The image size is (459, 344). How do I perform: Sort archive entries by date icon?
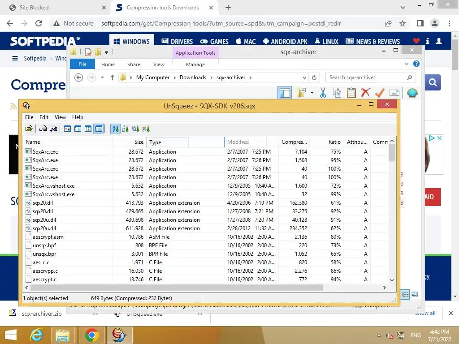pyautogui.click(x=146, y=129)
